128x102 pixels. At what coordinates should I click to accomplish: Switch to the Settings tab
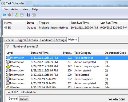(61, 40)
